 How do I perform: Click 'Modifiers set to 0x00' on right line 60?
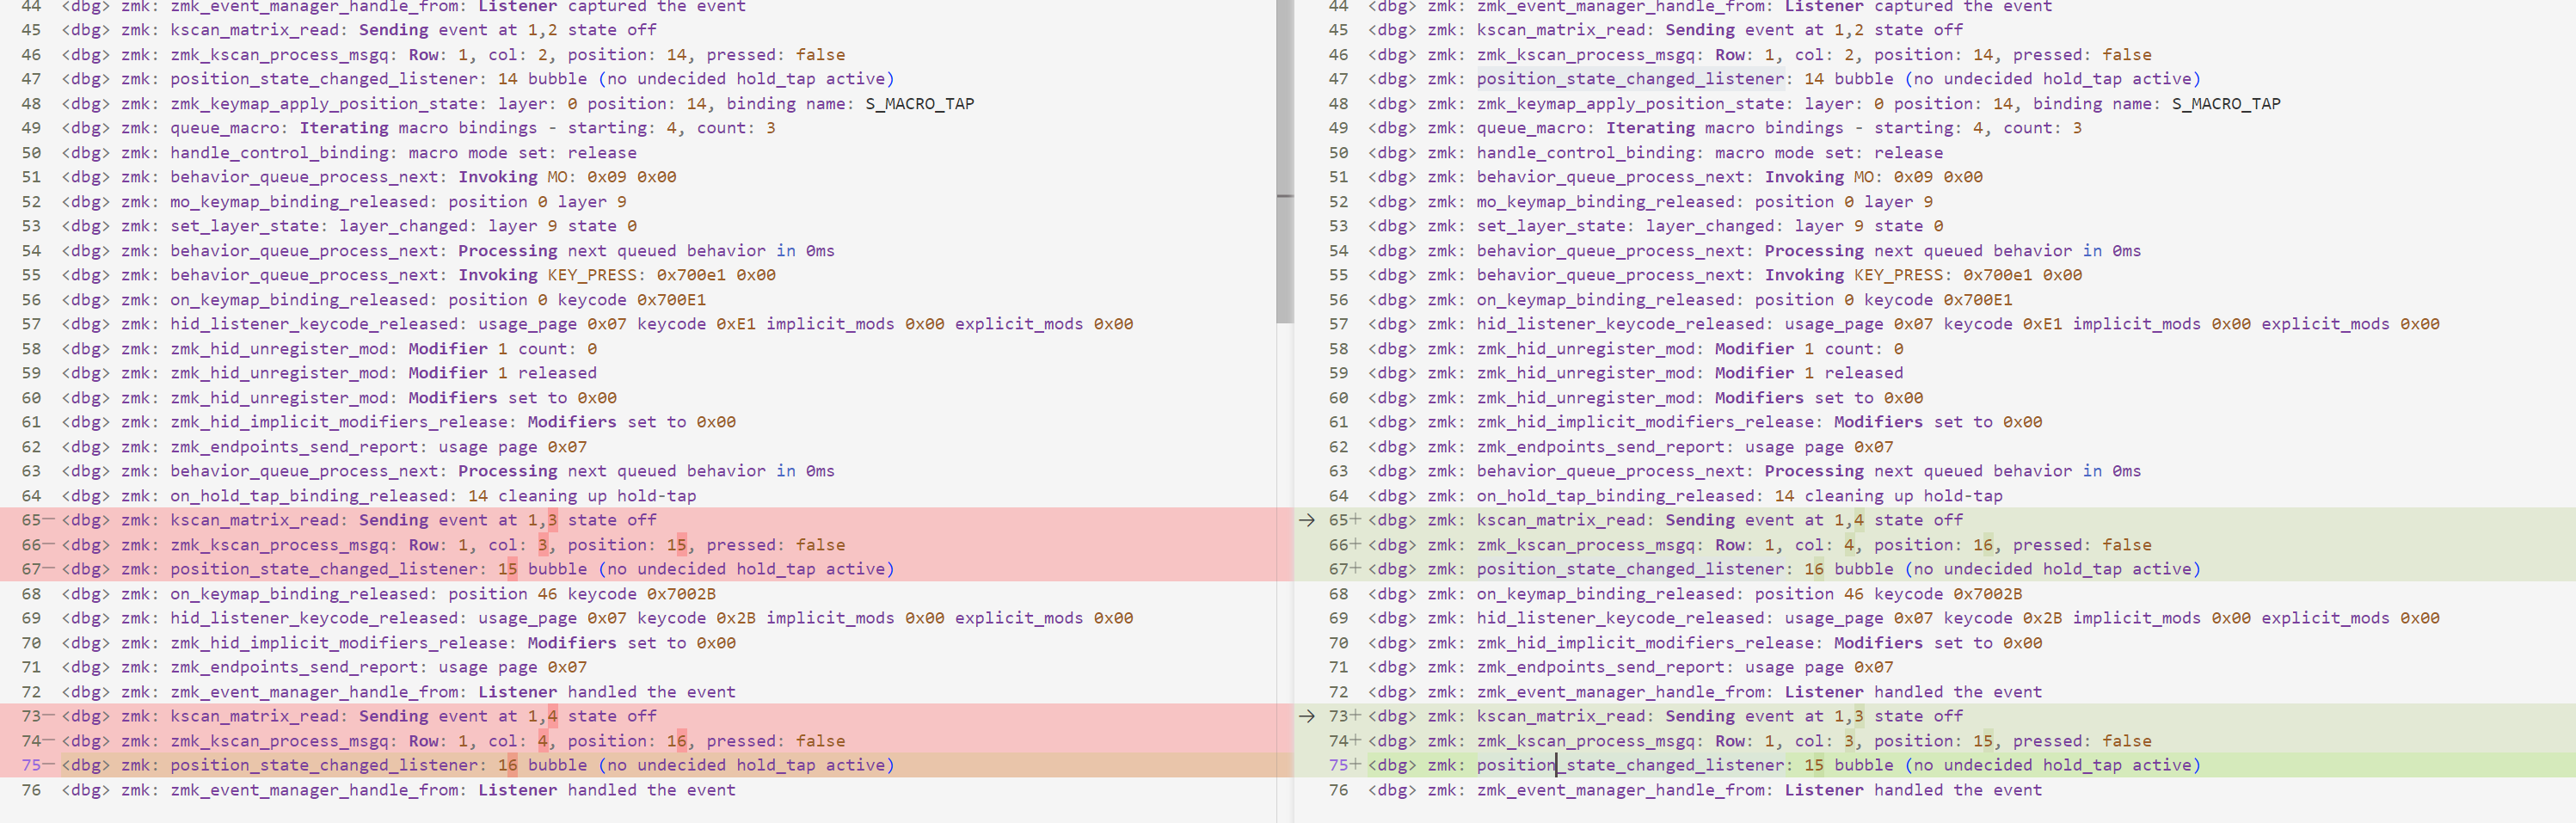tap(1819, 398)
